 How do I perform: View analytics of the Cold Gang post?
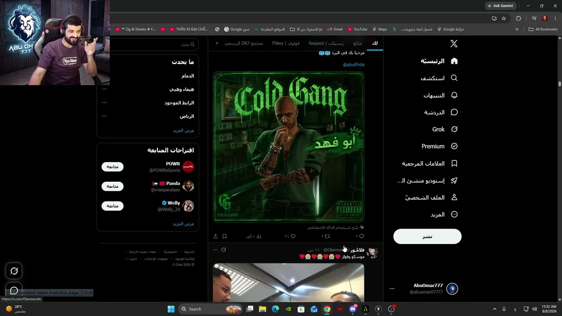tap(253, 236)
